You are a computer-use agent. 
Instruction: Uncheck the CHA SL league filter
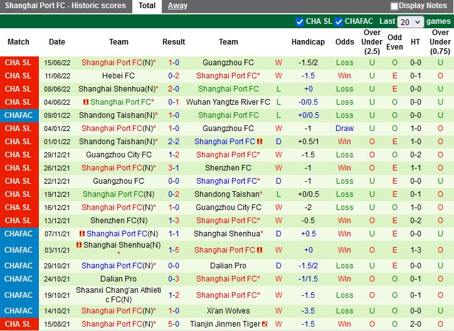299,22
